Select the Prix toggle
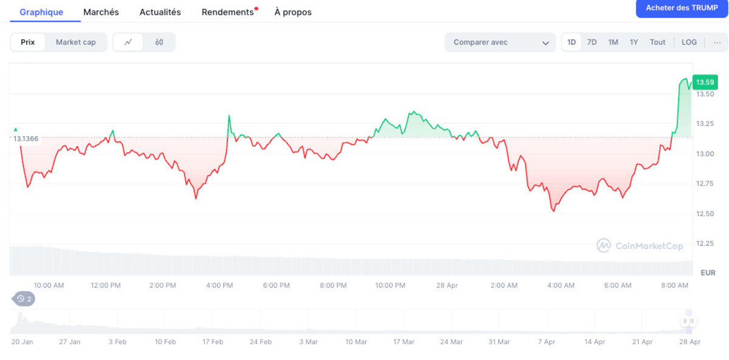This screenshot has height=360, width=729. [28, 42]
